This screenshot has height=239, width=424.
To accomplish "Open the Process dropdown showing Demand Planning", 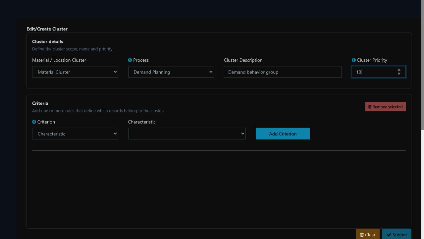I will click(x=171, y=72).
